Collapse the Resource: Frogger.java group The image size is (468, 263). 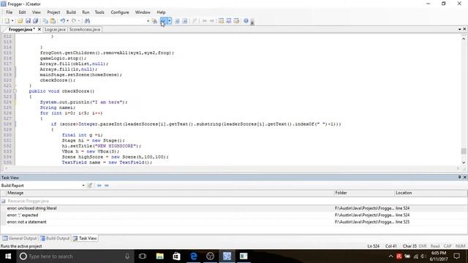click(3, 202)
